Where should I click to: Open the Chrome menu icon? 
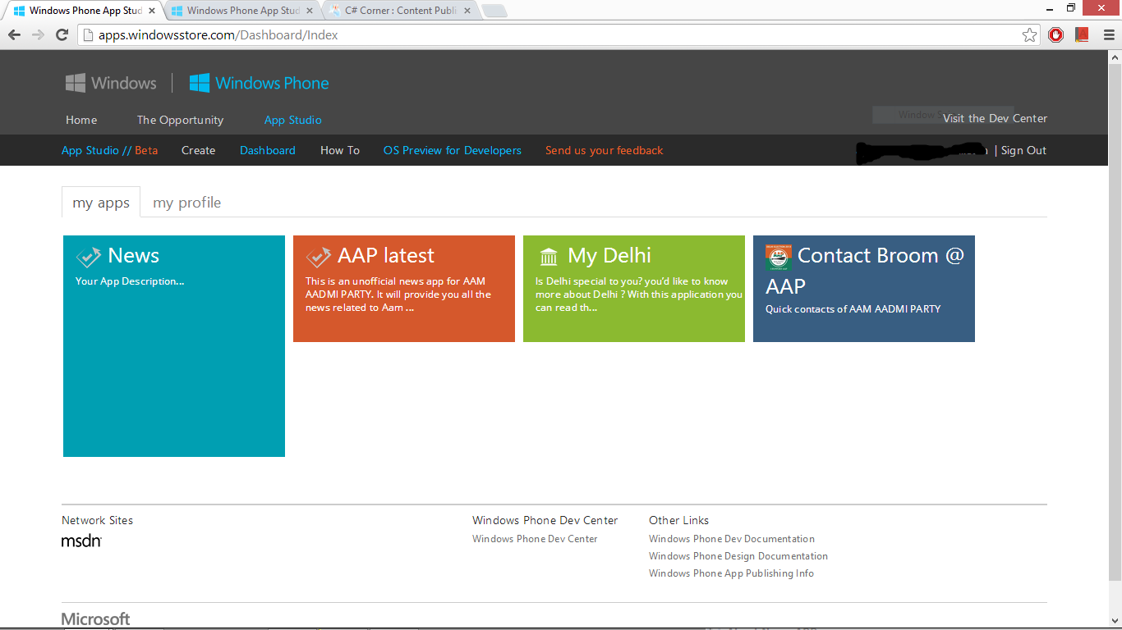1107,34
